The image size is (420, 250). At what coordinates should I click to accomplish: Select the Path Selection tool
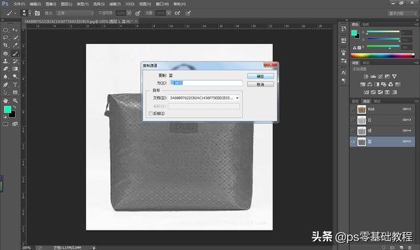tap(5, 92)
